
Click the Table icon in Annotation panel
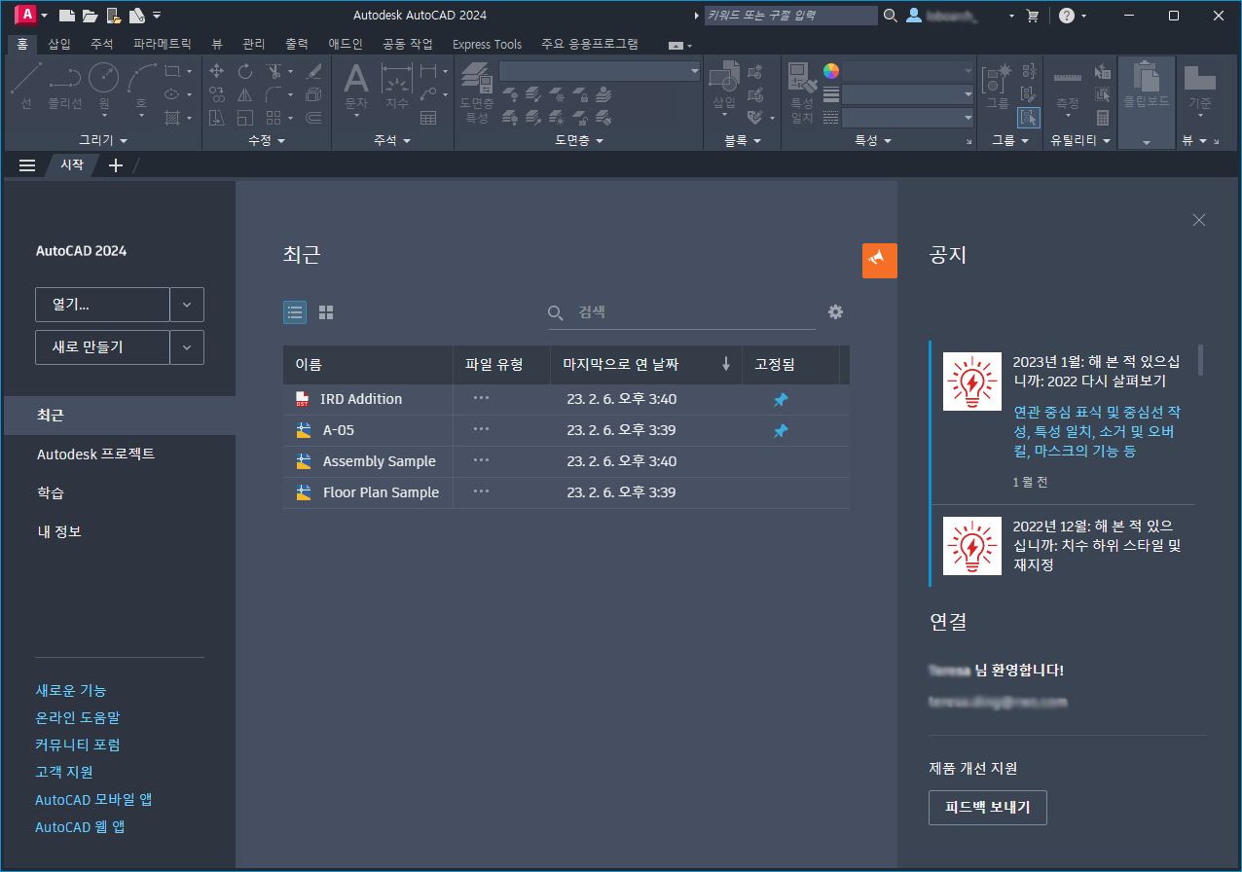(428, 118)
